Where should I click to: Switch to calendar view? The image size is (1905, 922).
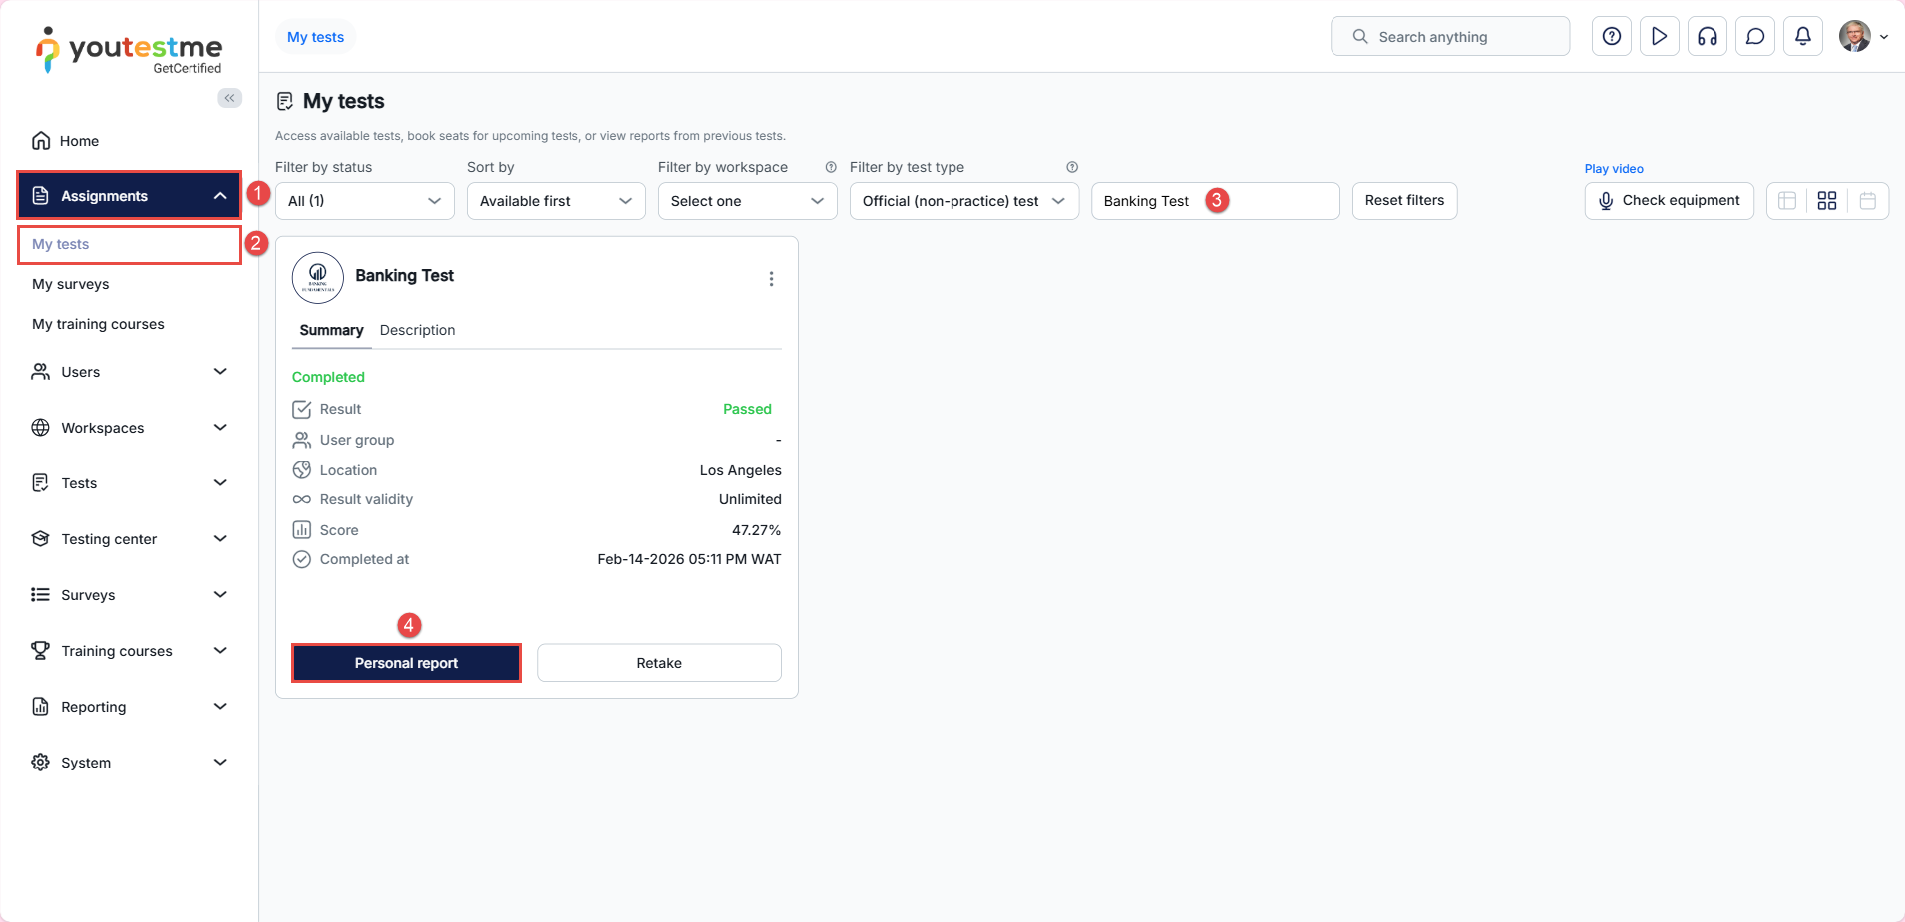tap(1867, 201)
